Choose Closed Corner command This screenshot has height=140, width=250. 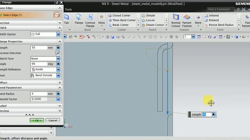[x=120, y=16]
